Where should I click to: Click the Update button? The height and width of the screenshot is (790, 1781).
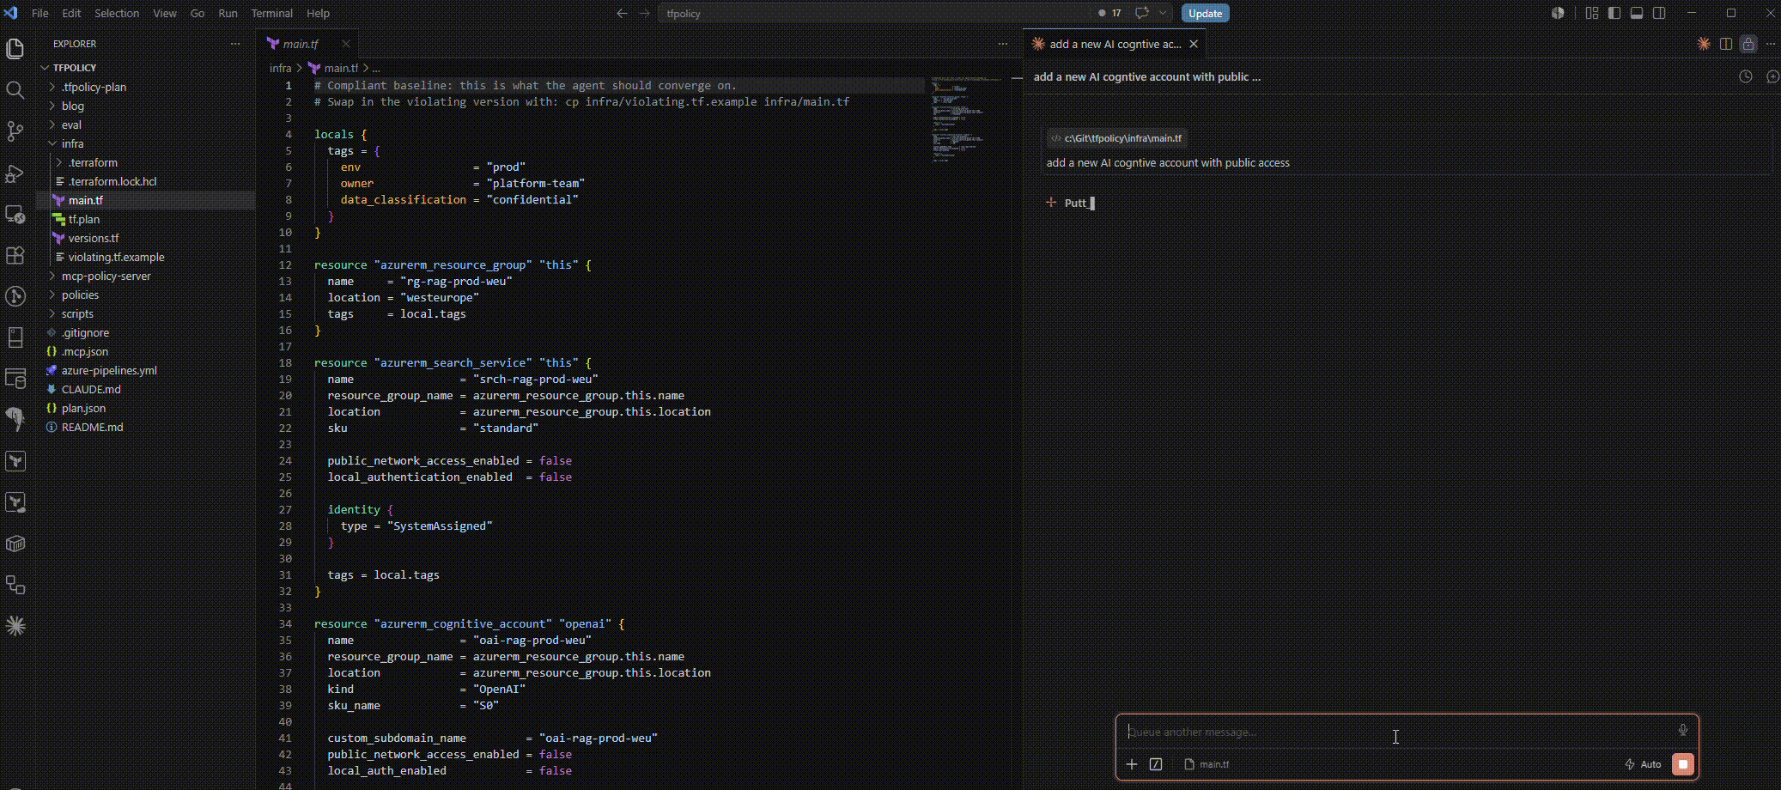coord(1205,13)
